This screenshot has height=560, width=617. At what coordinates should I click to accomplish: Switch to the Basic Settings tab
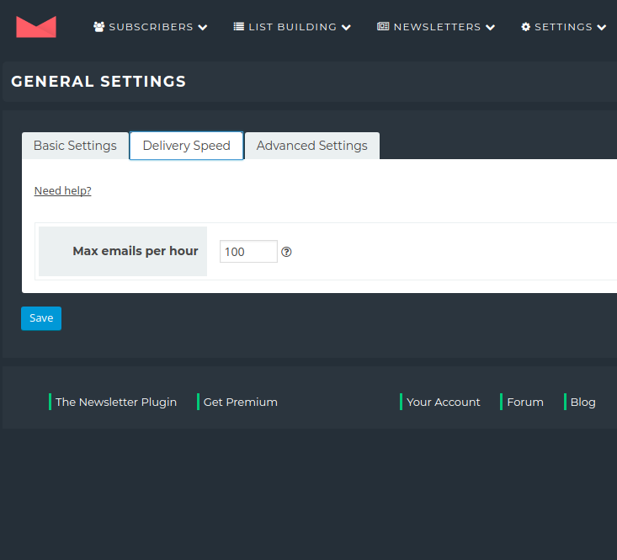coord(75,146)
